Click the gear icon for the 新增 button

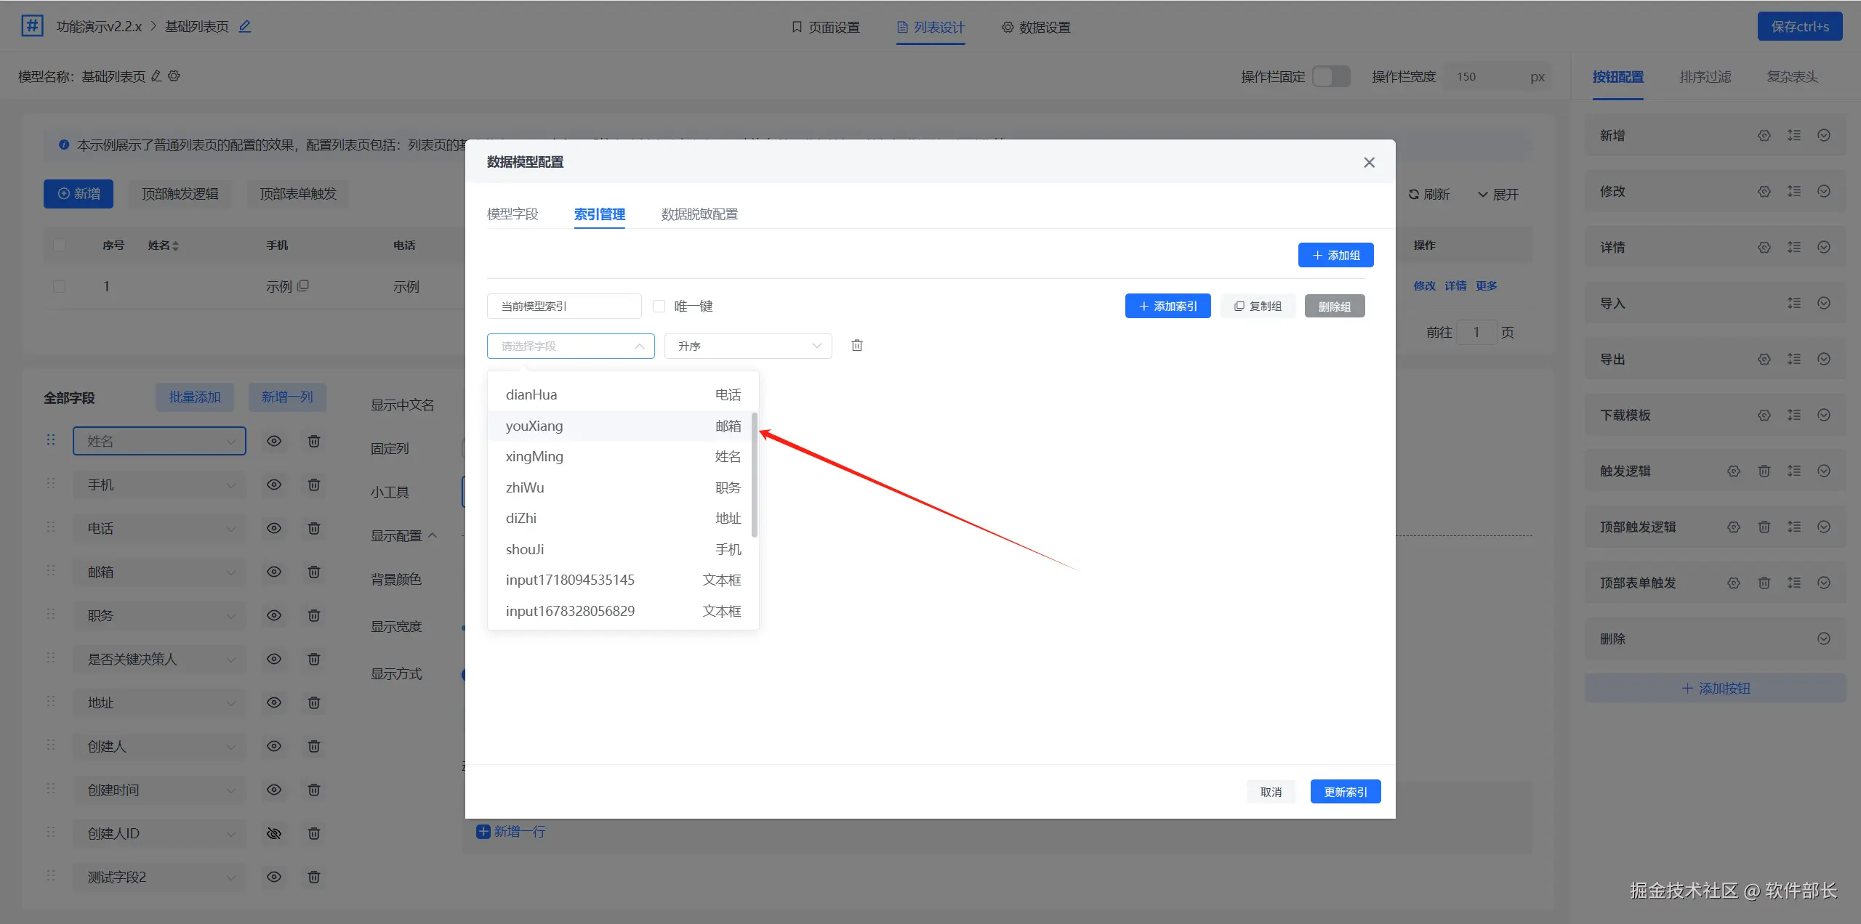pyautogui.click(x=1764, y=136)
